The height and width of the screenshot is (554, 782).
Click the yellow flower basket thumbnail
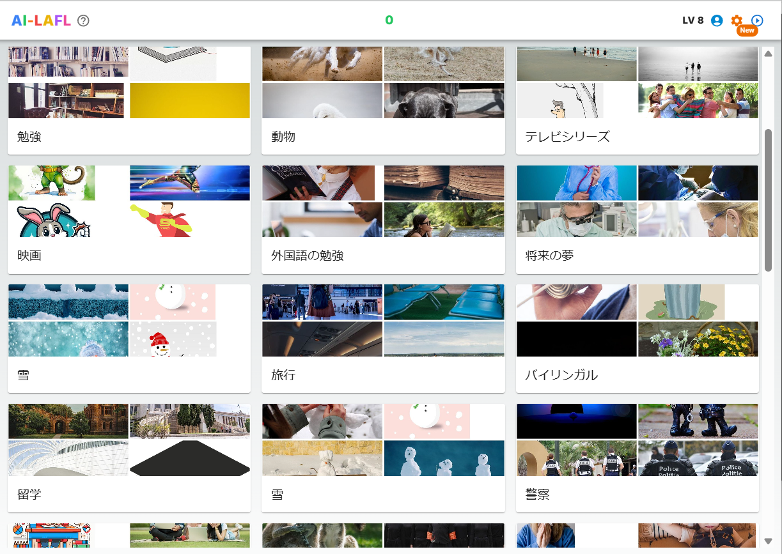point(698,339)
